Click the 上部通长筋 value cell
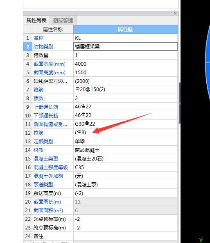210x243 pixels. (x=125, y=107)
